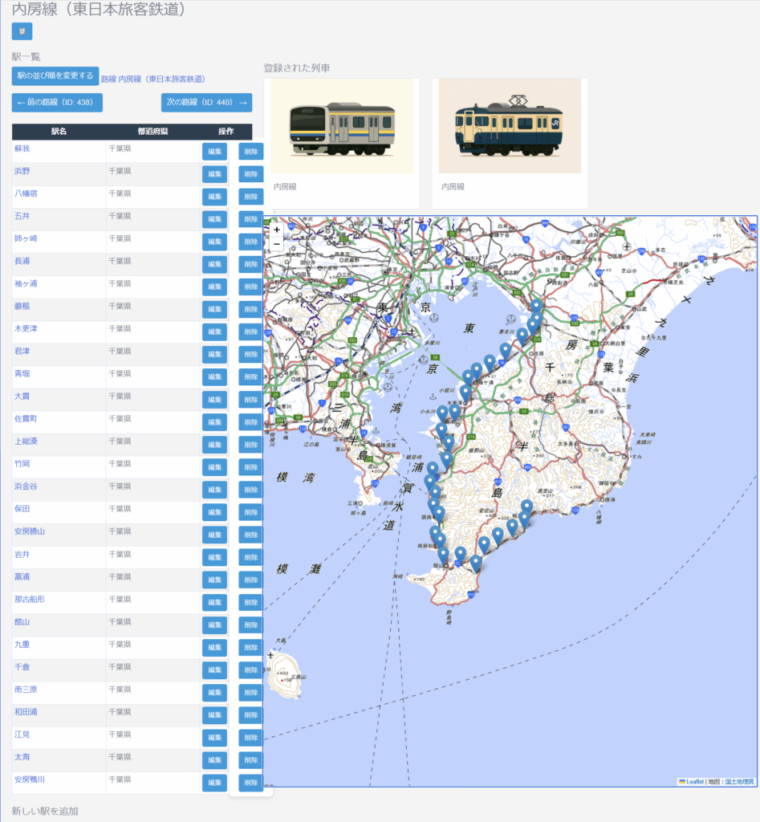Viewport: 760px width, 822px height.
Task: Edit the 江見 station row
Action: pyautogui.click(x=215, y=738)
